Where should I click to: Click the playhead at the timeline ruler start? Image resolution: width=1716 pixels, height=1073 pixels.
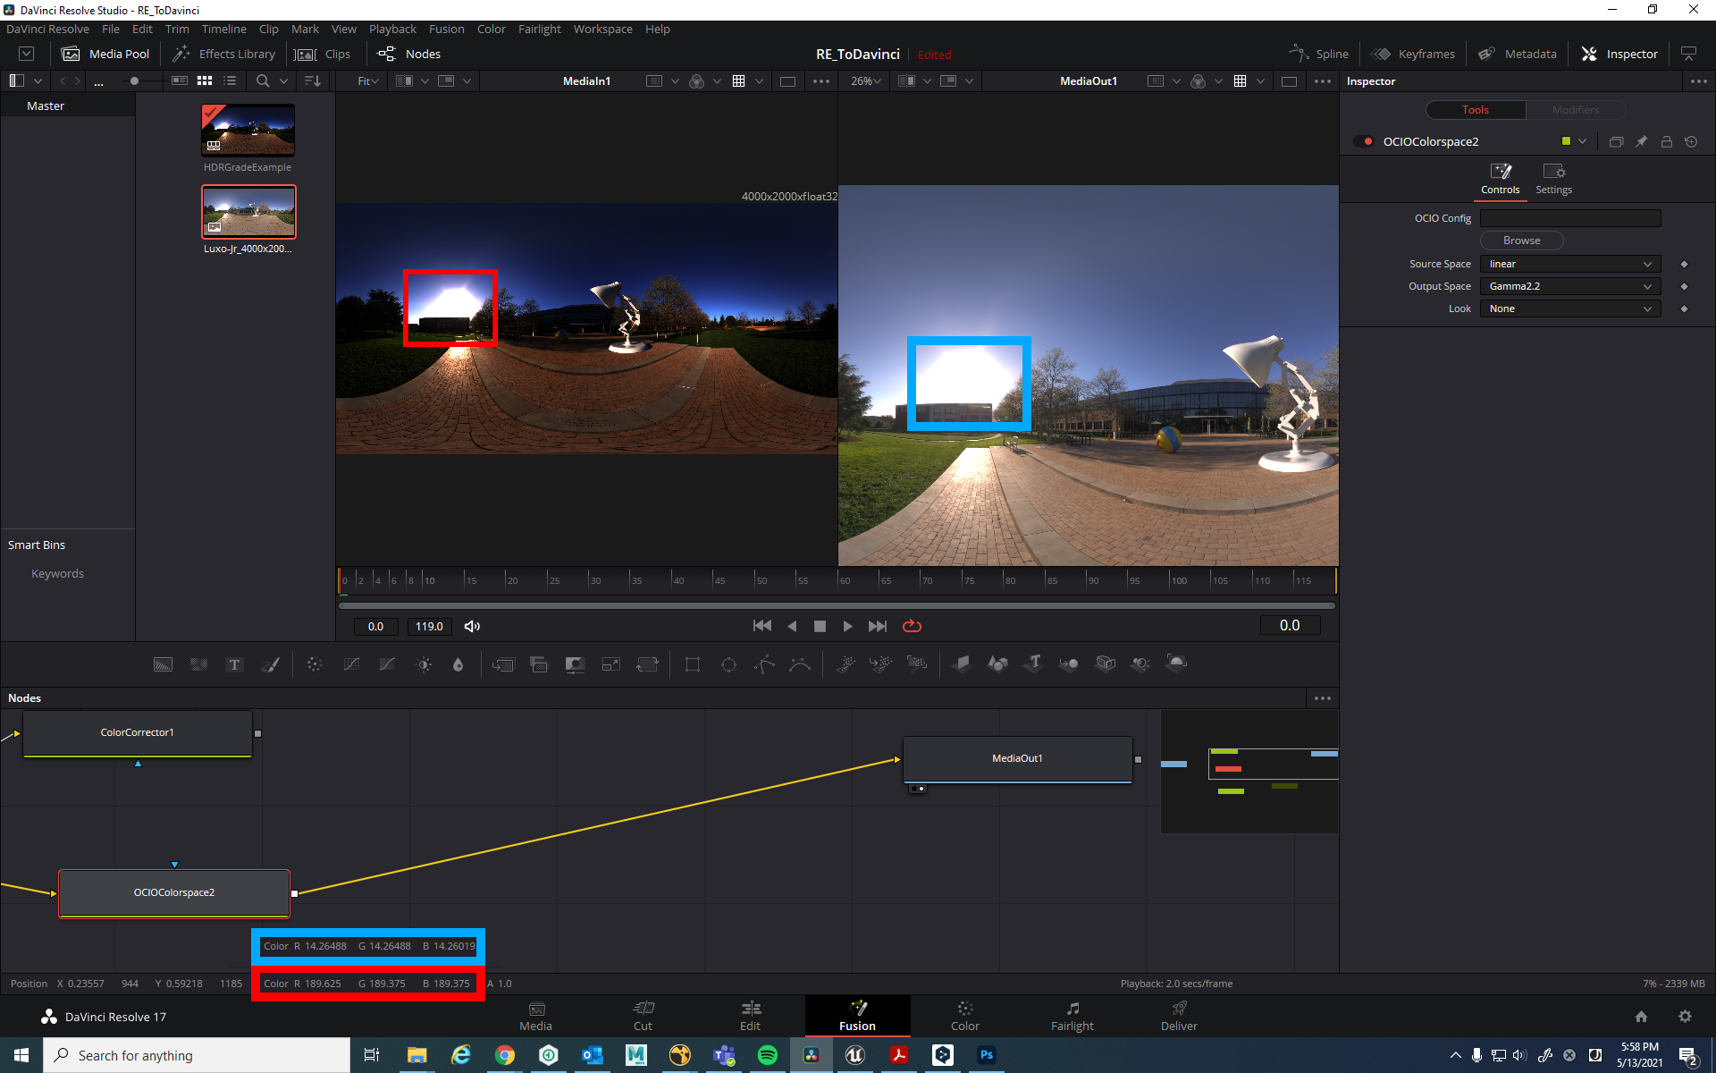point(341,580)
